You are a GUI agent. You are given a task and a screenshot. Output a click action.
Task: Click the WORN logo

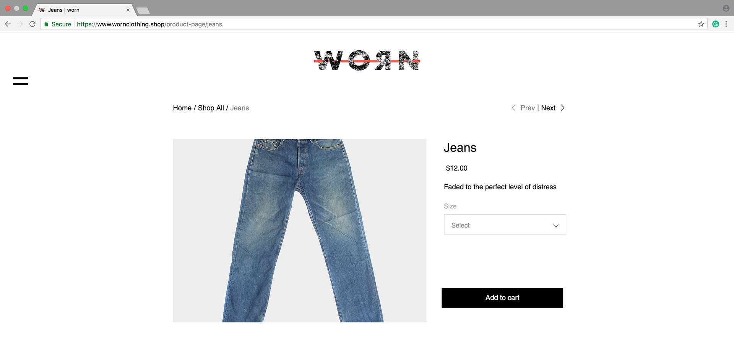pos(367,60)
